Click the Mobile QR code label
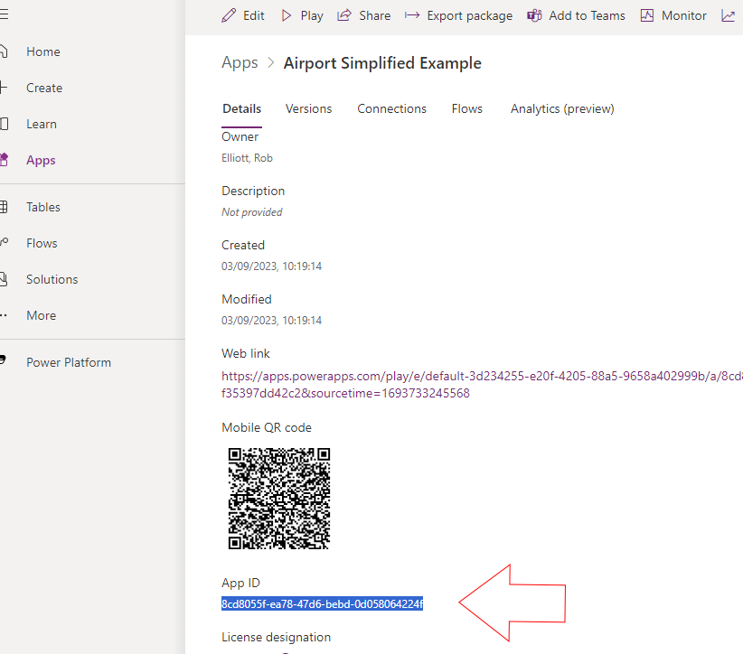This screenshot has width=743, height=654. click(x=267, y=427)
